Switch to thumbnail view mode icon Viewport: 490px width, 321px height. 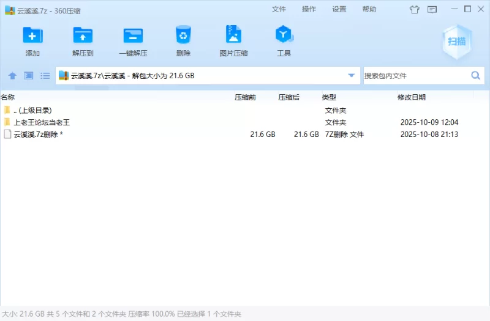(x=28, y=76)
